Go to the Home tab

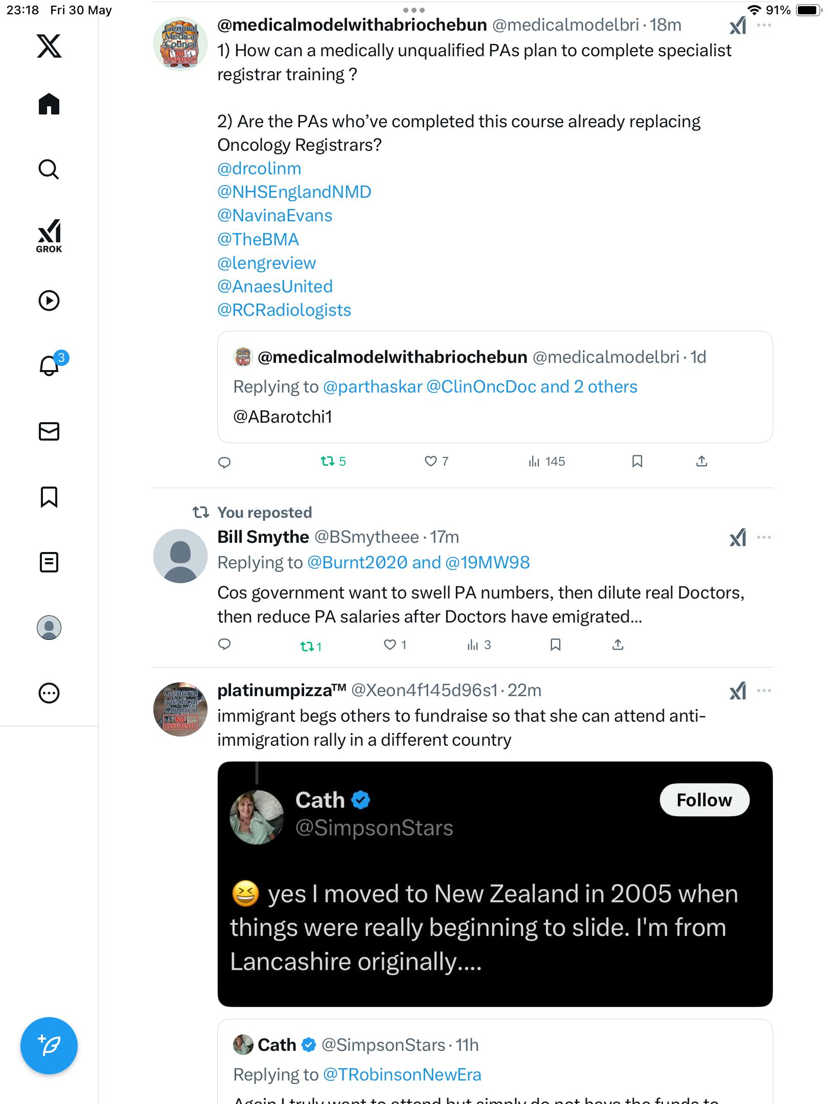click(x=49, y=104)
